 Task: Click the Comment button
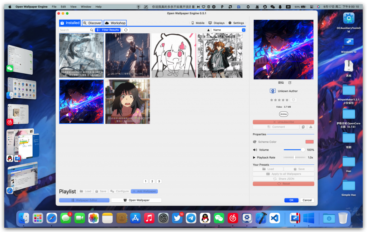276,127
